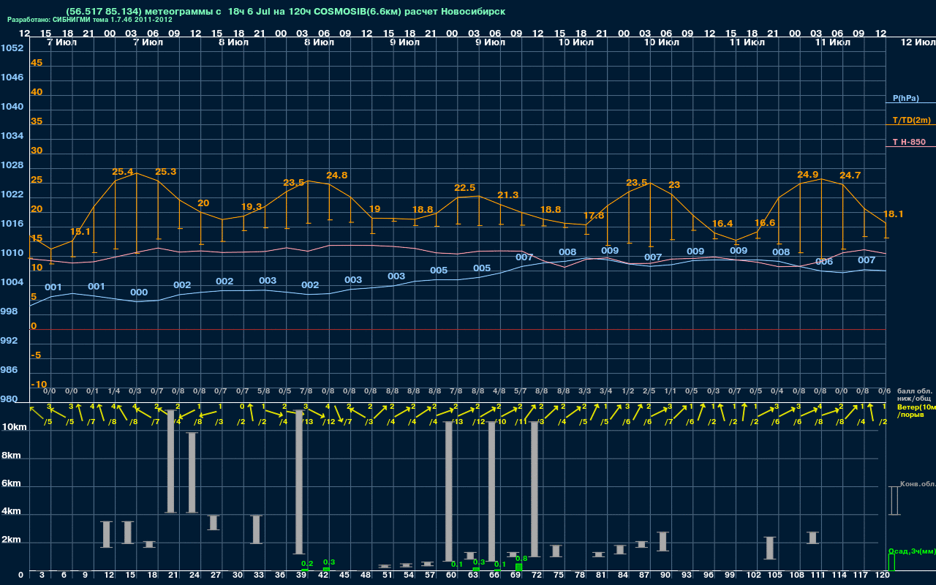
Task: Click the '12 Июл' date header
Action: click(918, 42)
